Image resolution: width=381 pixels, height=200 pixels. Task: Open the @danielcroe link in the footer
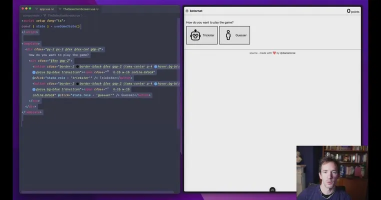pos(287,53)
